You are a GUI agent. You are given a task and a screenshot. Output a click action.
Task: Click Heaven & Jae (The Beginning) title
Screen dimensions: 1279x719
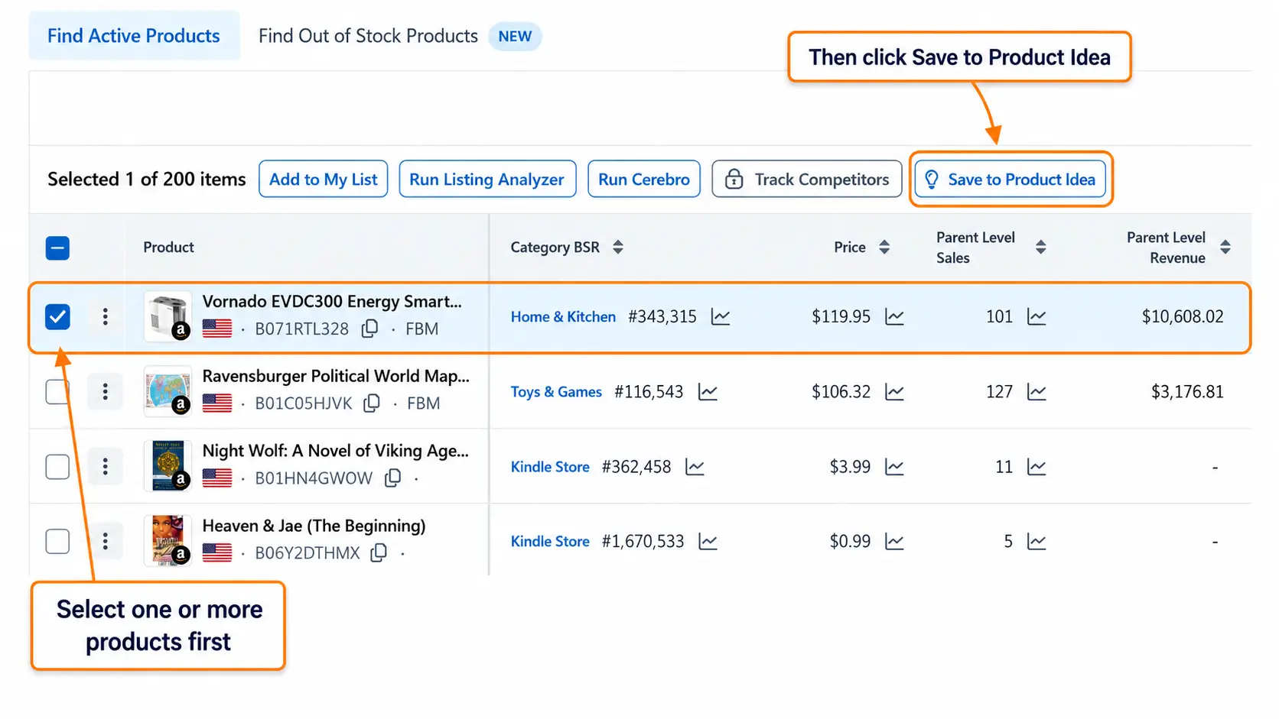[x=314, y=526]
